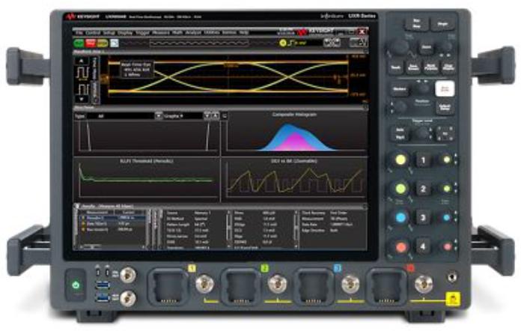Open the Setup menu
Viewport: 521px width, 331px height.
(x=109, y=33)
